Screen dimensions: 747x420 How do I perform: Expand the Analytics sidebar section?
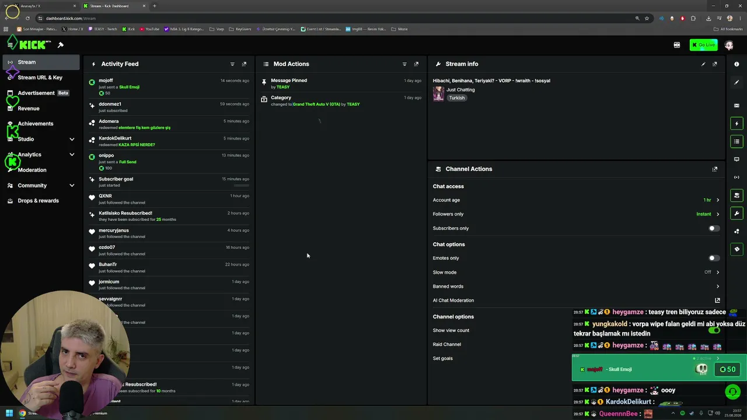72,155
